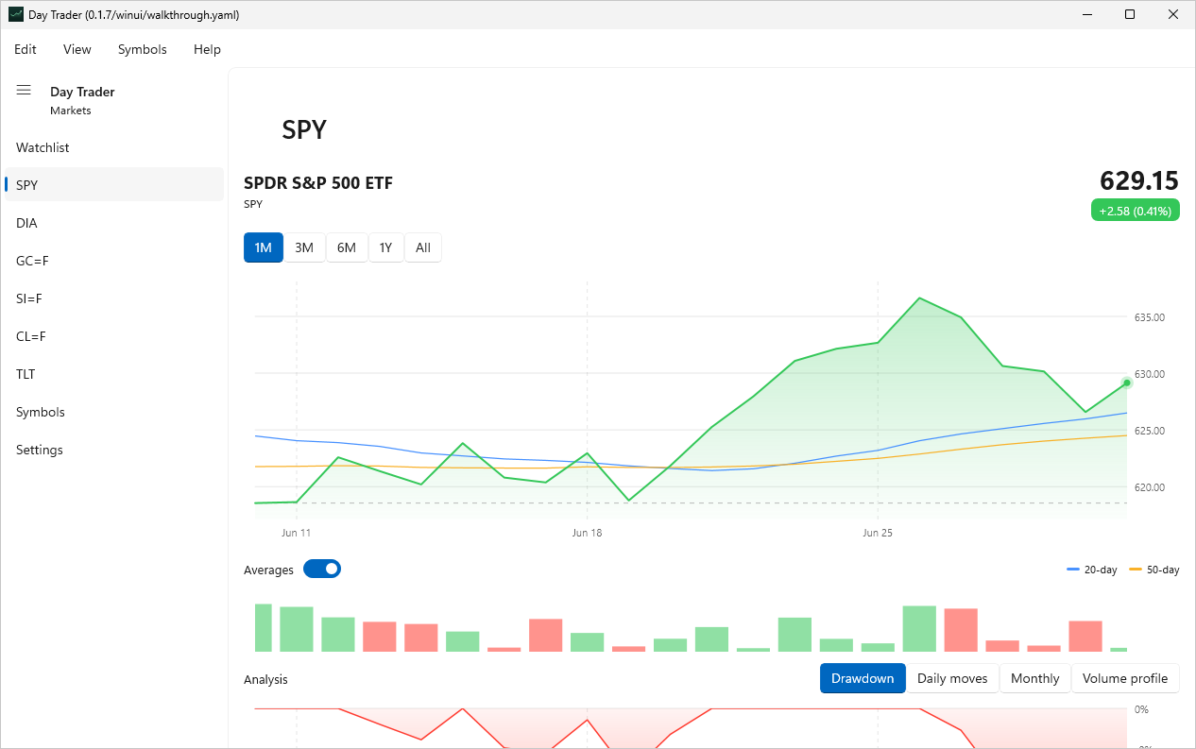This screenshot has height=749, width=1196.
Task: Open the Monthly analysis view
Action: tap(1035, 678)
